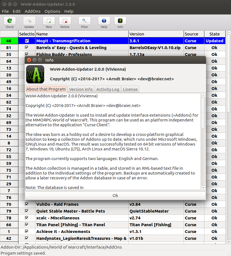Click the Updated state cell
231x256 pixels.
click(x=215, y=41)
